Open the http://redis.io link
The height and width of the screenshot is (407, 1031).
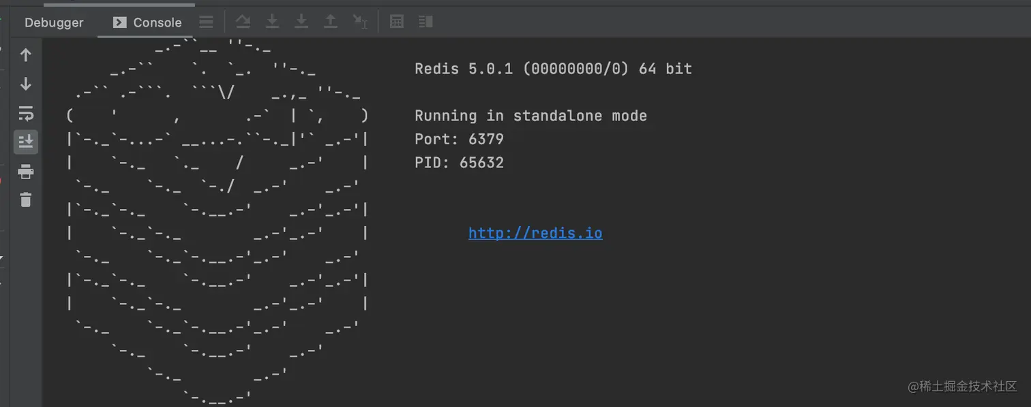click(x=535, y=233)
